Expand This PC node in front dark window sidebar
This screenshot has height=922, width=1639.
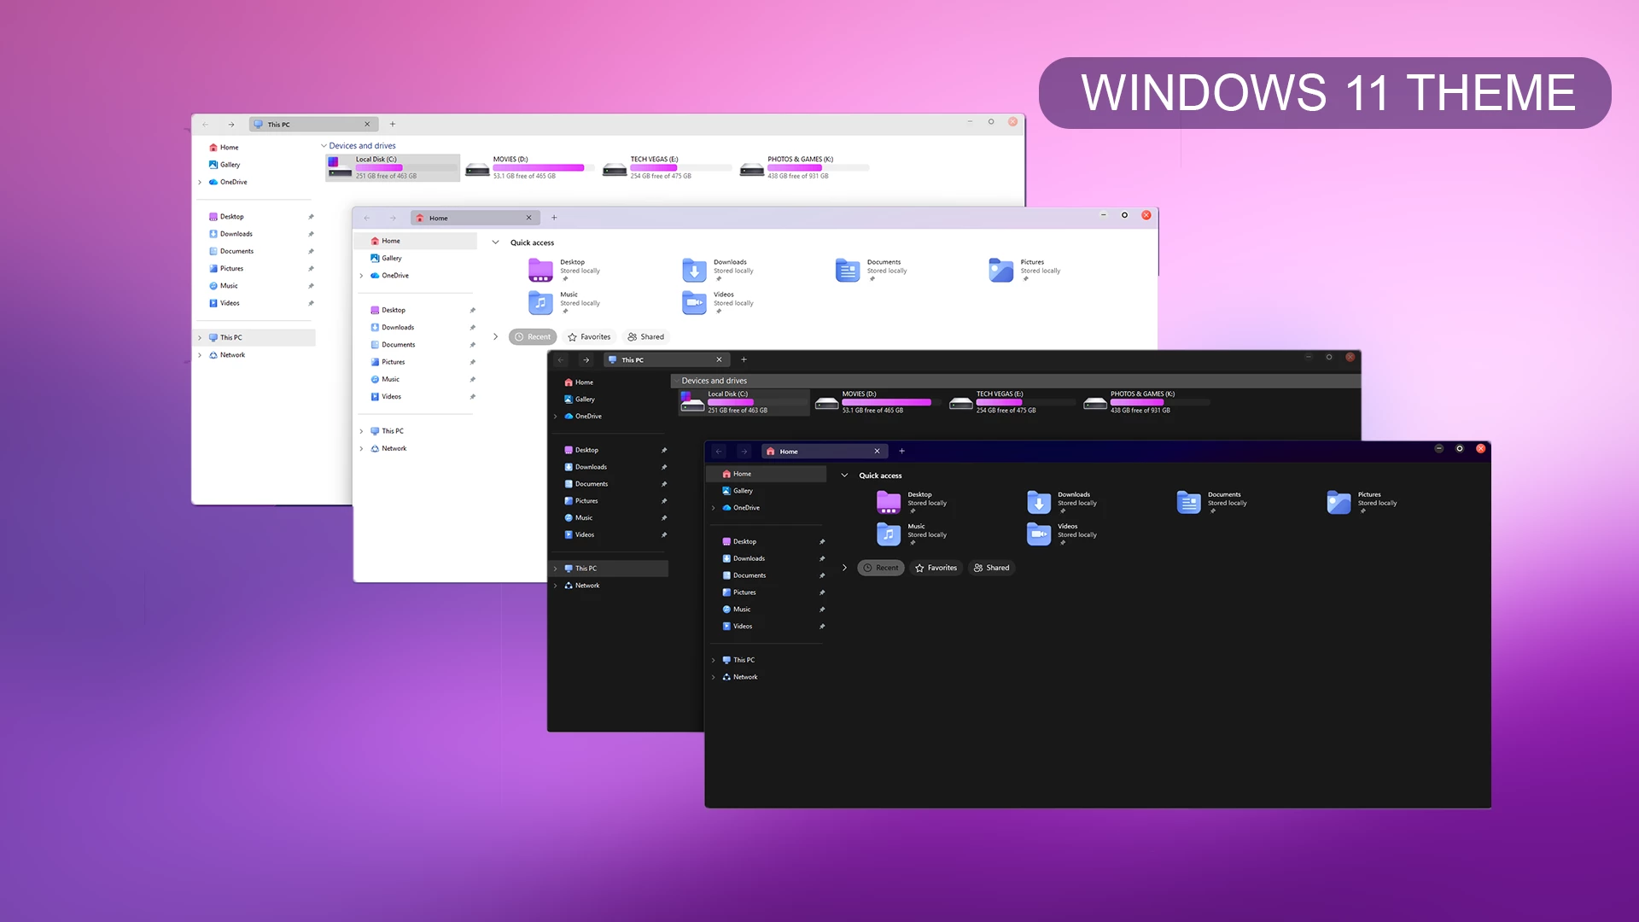[x=714, y=660]
